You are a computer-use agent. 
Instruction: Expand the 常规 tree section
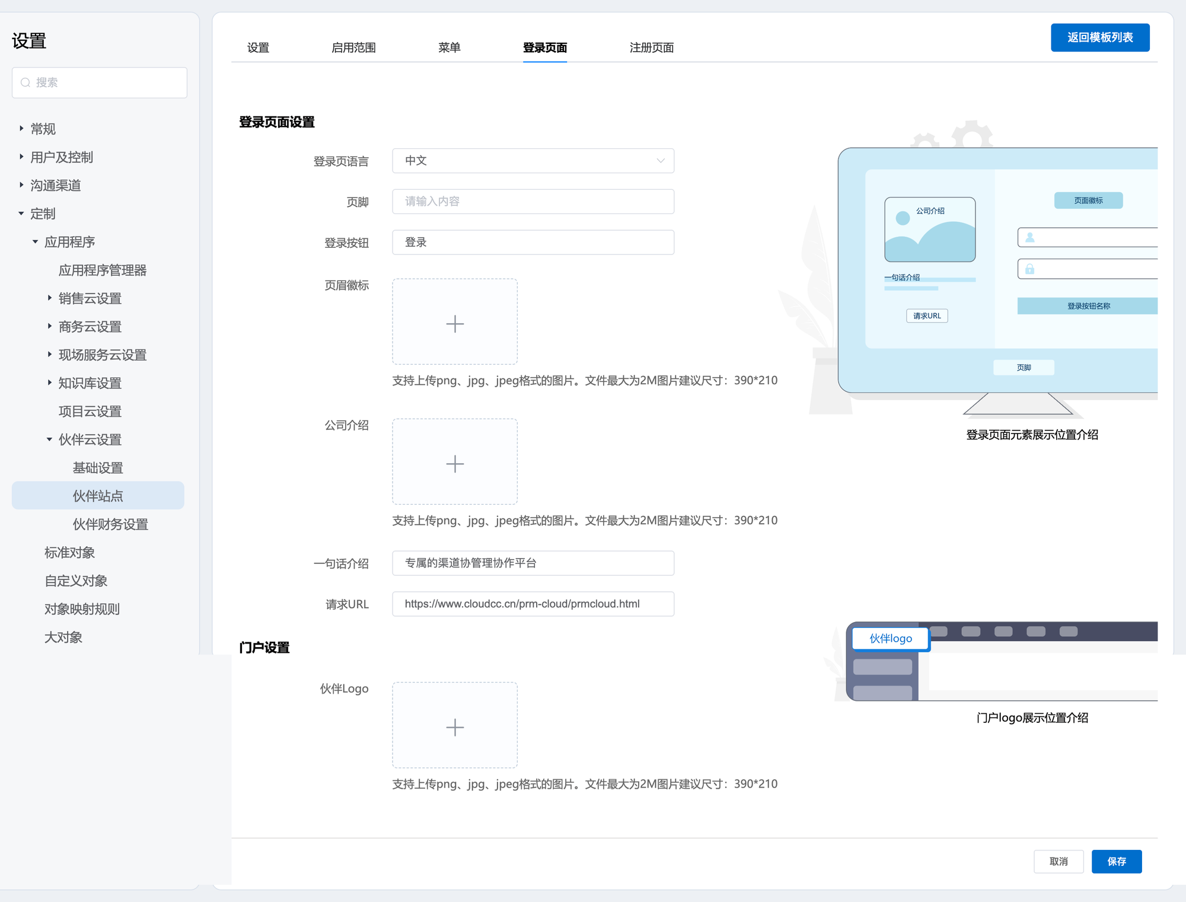point(21,128)
